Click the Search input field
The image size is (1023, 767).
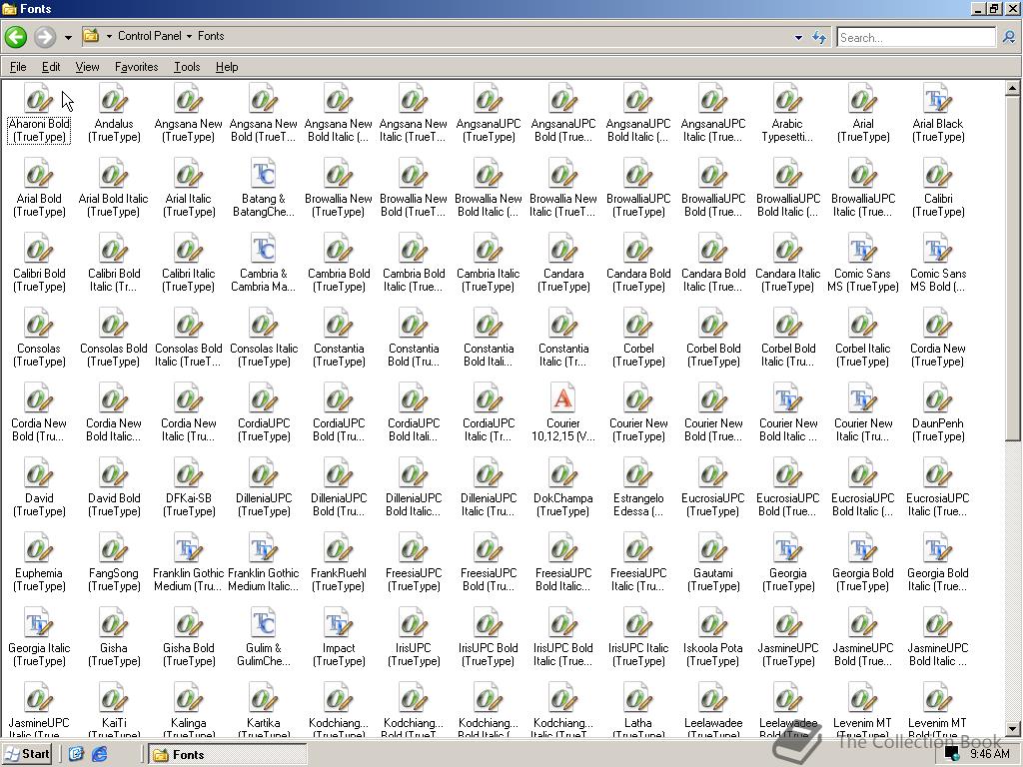tap(917, 37)
